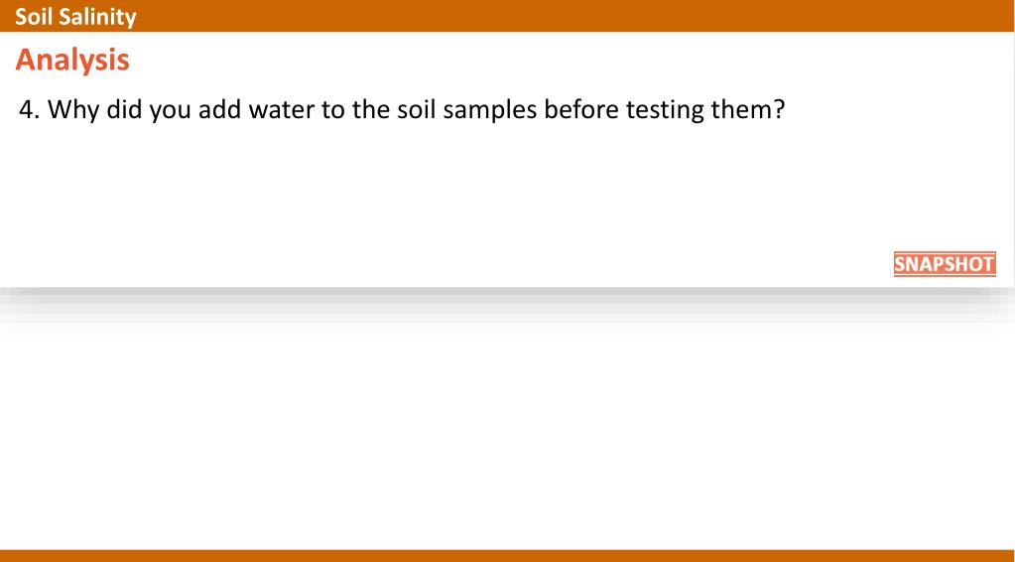1015x562 pixels.
Task: Click the SNAPSHOT link
Action: click(945, 264)
